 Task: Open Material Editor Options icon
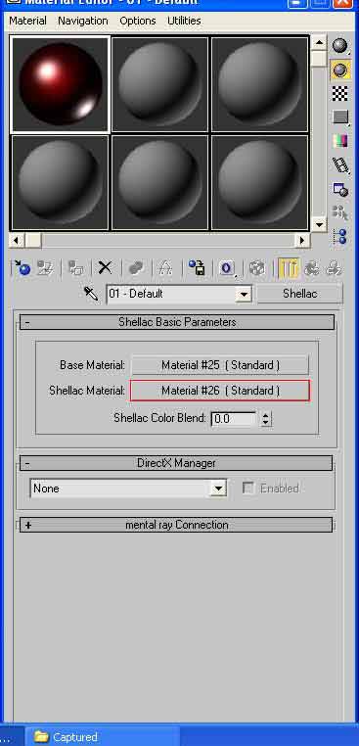point(340,189)
